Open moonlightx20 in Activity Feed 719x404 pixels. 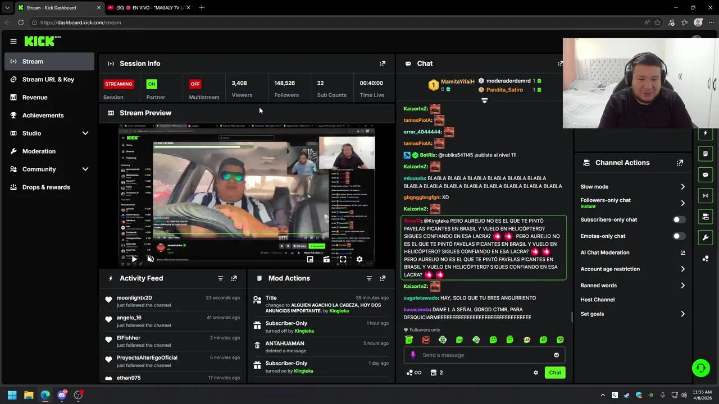(134, 298)
